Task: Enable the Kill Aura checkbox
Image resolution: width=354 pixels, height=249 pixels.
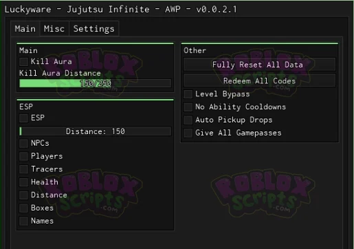Action: (x=23, y=61)
